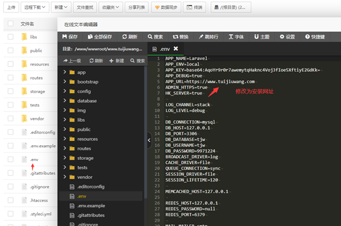Viewport: 341px width, 226px height.
Task: Click the 分享列表 button
Action: [x=136, y=7]
